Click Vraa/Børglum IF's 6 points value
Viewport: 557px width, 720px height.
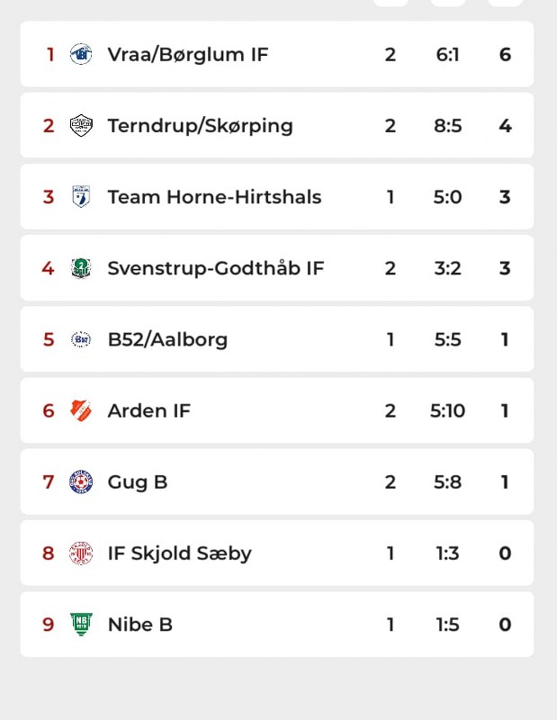[x=505, y=54]
